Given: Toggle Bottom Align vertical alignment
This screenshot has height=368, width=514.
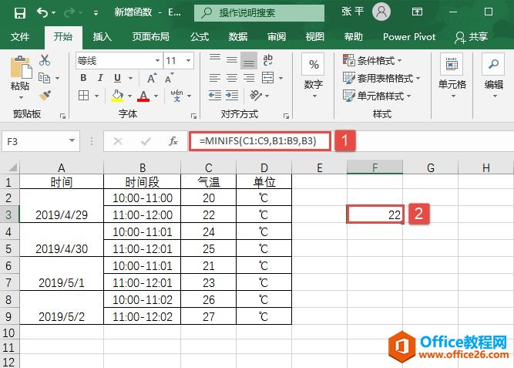Looking at the screenshot, I should [x=249, y=60].
